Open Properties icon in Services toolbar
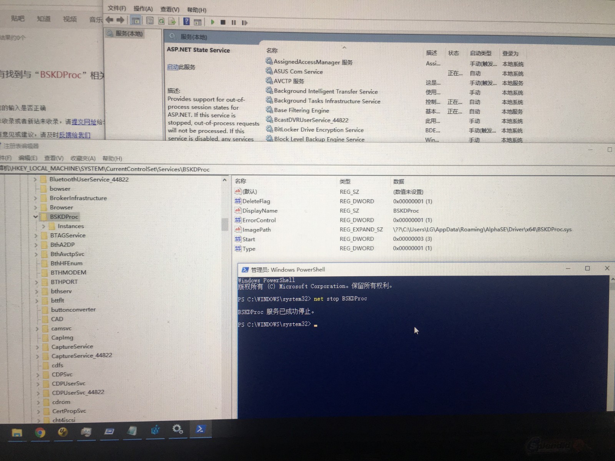The image size is (615, 461). 150,21
